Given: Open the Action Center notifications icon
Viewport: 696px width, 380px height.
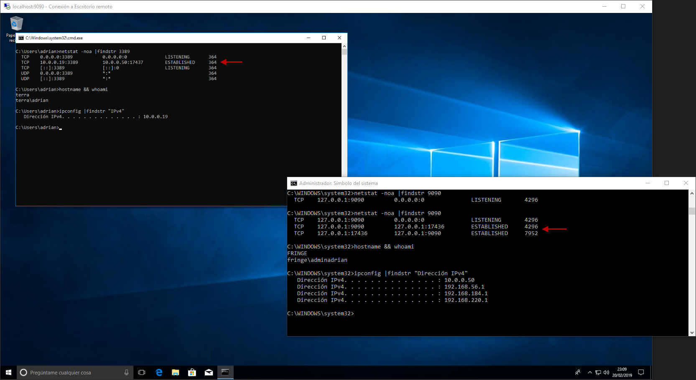Looking at the screenshot, I should pos(641,372).
